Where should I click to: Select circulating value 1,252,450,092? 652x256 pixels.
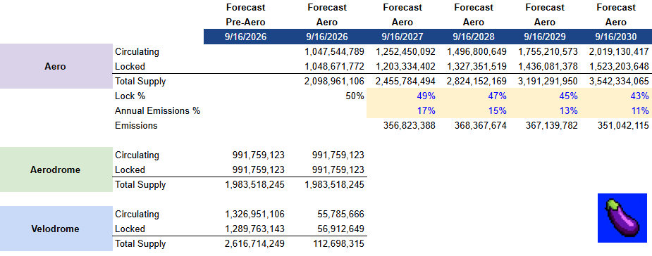tap(405, 52)
